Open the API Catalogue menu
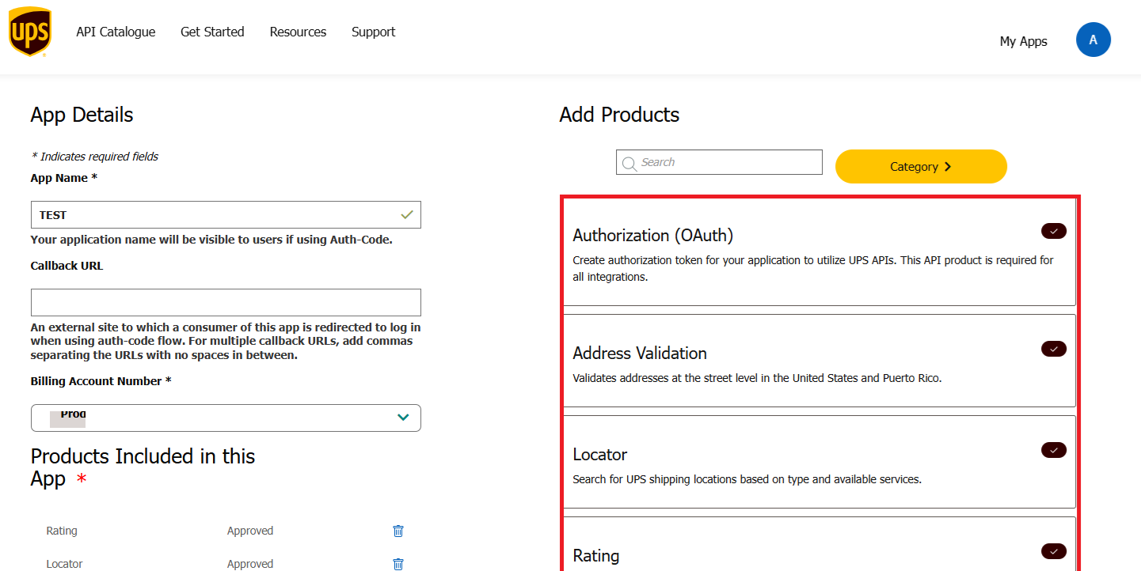This screenshot has width=1141, height=571. tap(116, 32)
